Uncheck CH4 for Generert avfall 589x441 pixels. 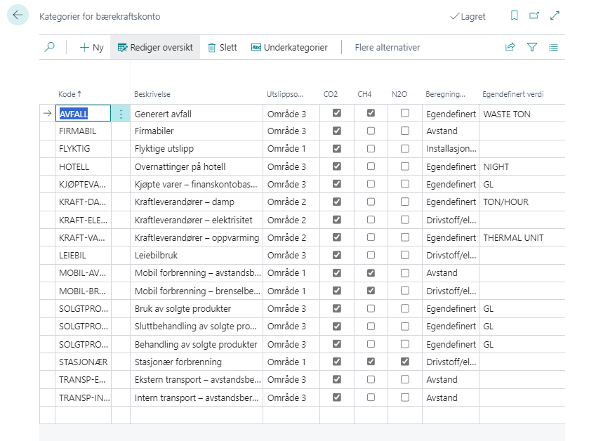tap(371, 113)
